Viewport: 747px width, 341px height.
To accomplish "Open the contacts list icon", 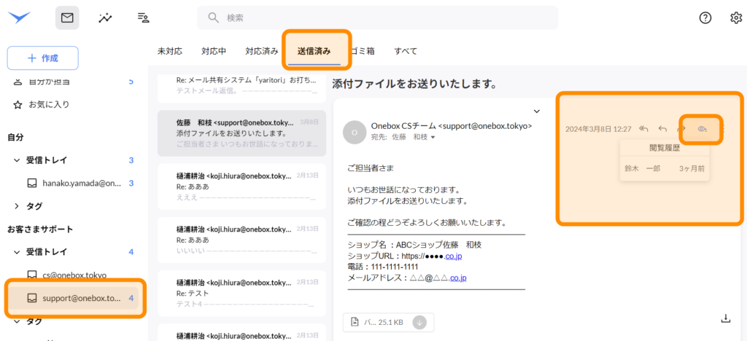I will coord(144,18).
